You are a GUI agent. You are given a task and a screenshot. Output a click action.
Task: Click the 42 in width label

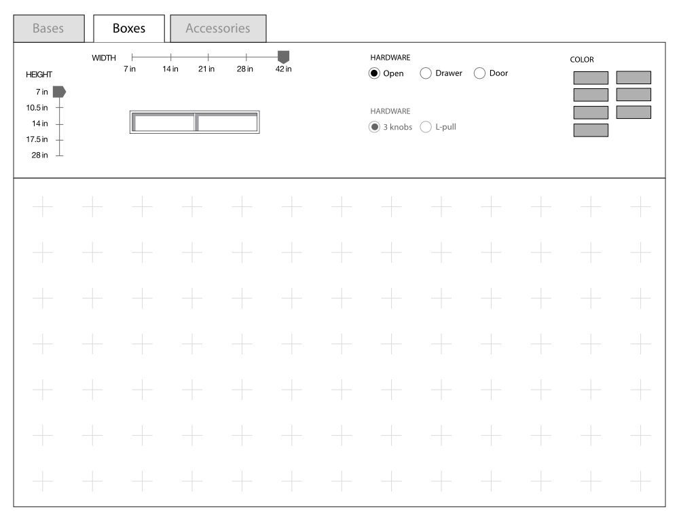[x=284, y=69]
